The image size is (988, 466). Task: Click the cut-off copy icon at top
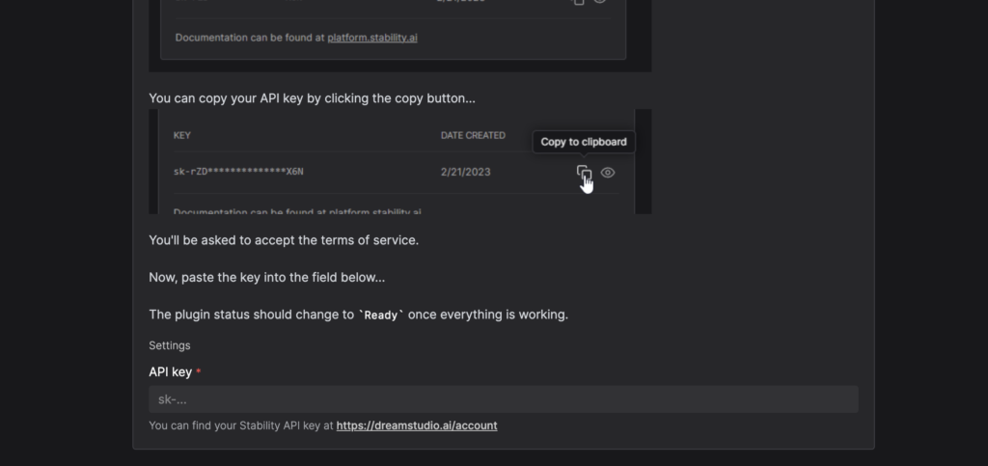click(579, 2)
